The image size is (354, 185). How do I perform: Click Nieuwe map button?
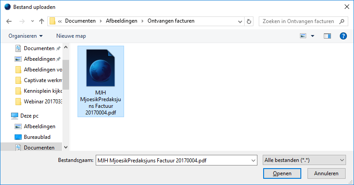(71, 36)
